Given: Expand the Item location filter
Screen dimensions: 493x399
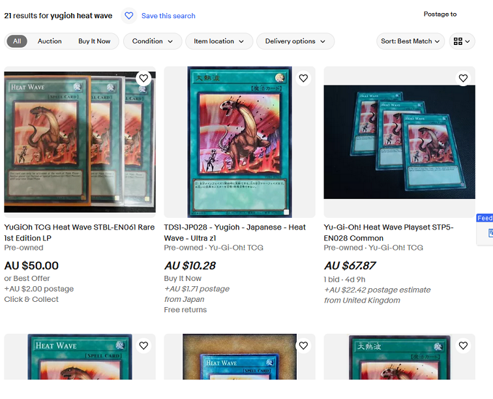Looking at the screenshot, I should pyautogui.click(x=219, y=41).
